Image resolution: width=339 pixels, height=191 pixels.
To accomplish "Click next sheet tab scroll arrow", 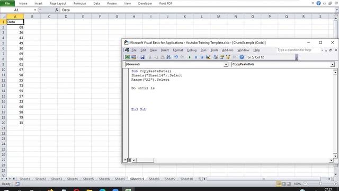I will click(x=10, y=179).
